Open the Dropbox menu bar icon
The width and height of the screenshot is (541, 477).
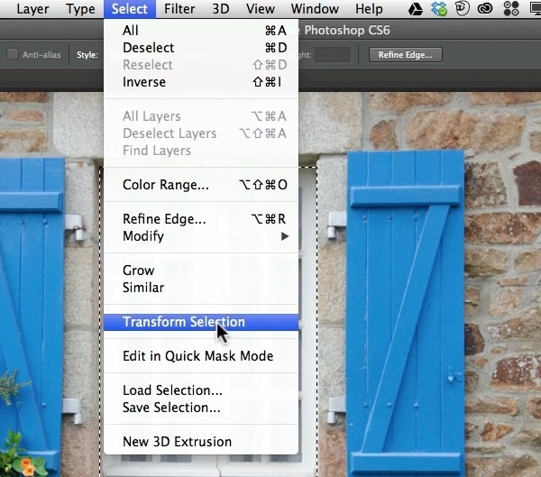click(x=439, y=9)
